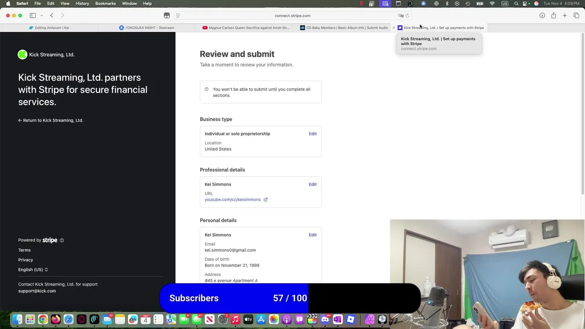Click support@kick.com email link
Viewport: 585px width, 329px height.
(37, 291)
